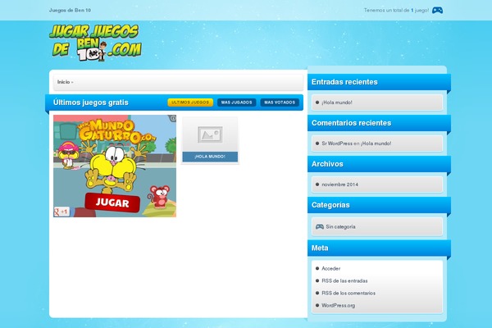Click the gamepad icon beside Sin categoría
The width and height of the screenshot is (492, 328).
[320, 226]
